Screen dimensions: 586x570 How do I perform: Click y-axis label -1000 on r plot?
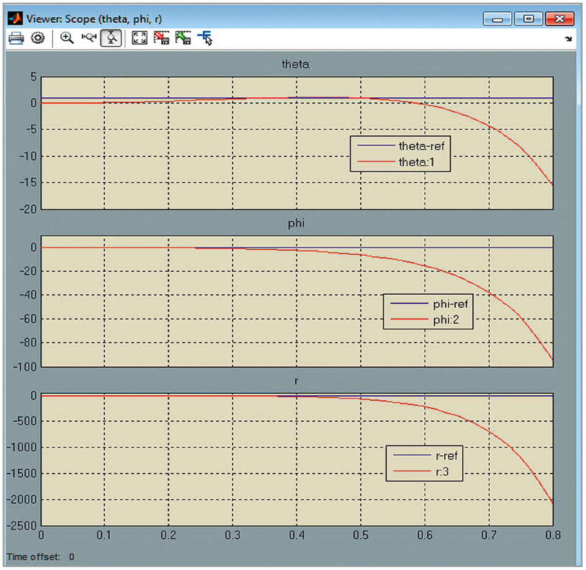pyautogui.click(x=22, y=447)
